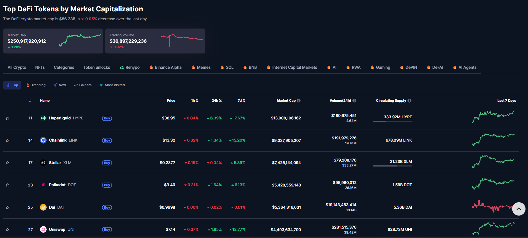
Task: Open Hyperliquid coin logo
Action: [x=43, y=118]
